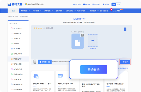141x92 pixels.
Task: Click the 下载客户端 button
Action: tap(45, 62)
